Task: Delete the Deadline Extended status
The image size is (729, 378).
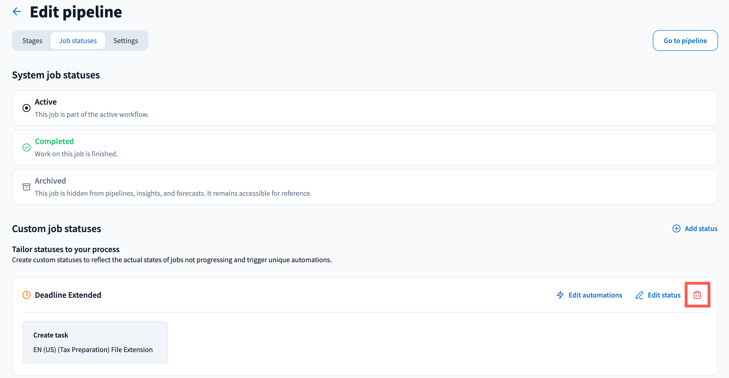Action: pos(697,295)
